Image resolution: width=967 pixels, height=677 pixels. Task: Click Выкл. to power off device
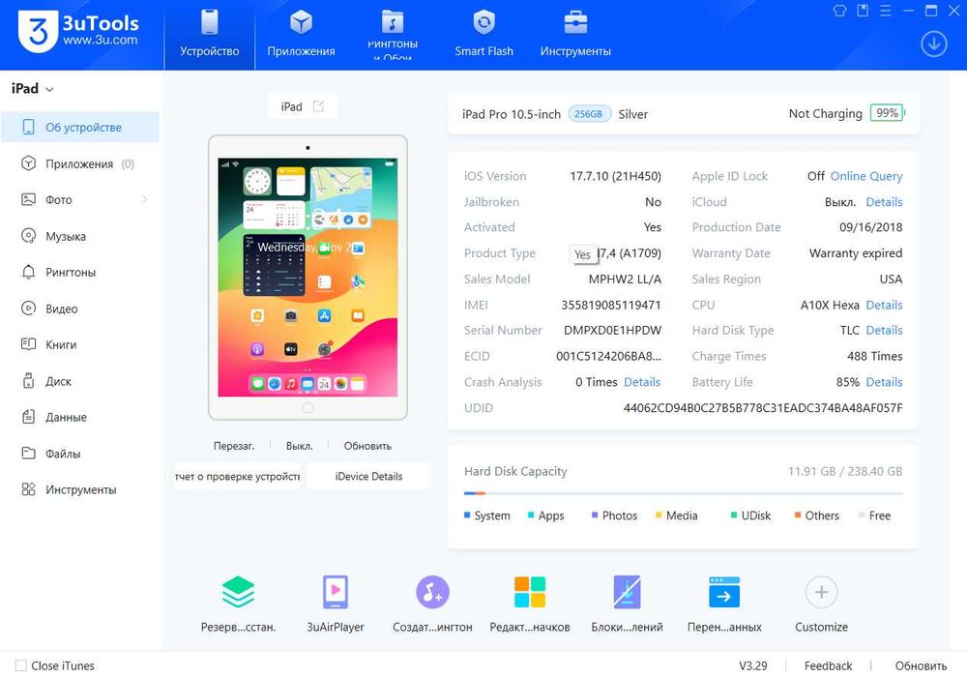299,446
